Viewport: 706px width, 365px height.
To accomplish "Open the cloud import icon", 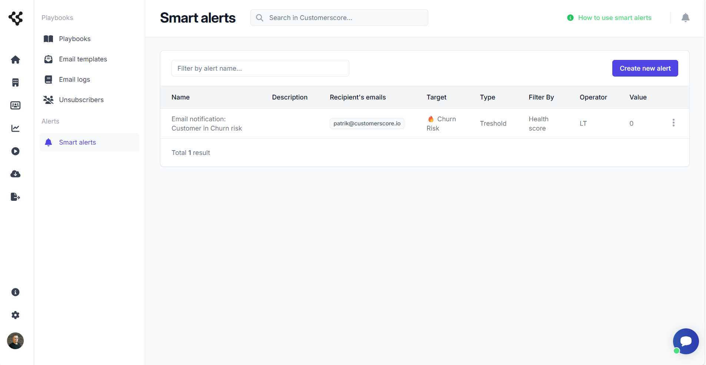I will 15,174.
